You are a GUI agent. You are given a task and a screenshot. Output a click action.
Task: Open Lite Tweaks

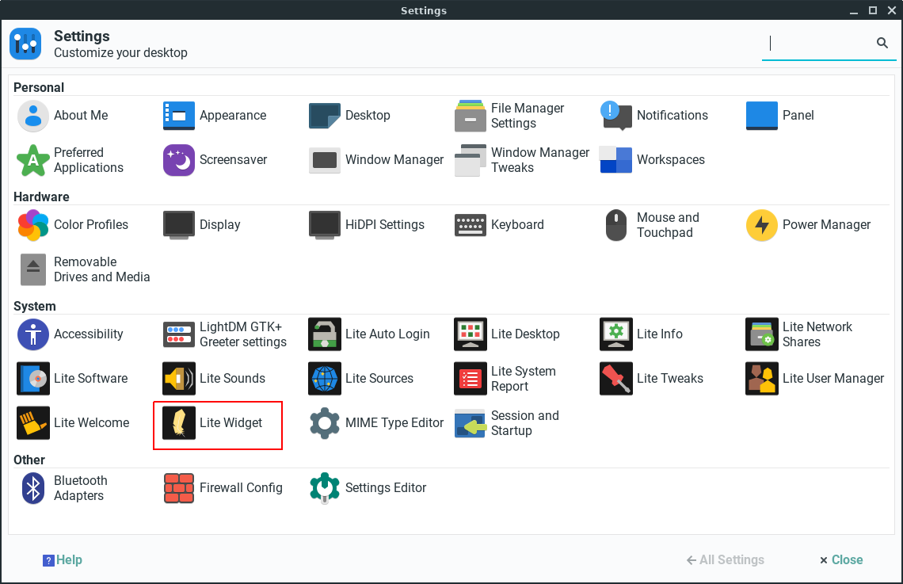670,378
